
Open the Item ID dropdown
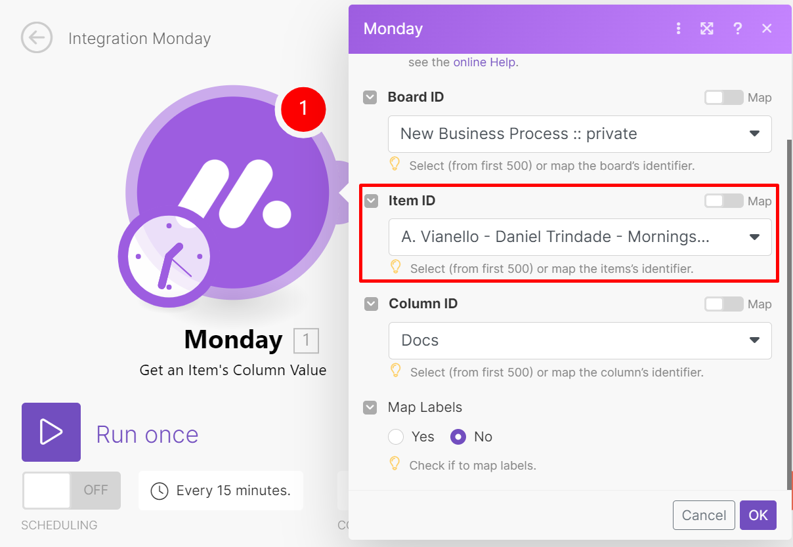[580, 237]
